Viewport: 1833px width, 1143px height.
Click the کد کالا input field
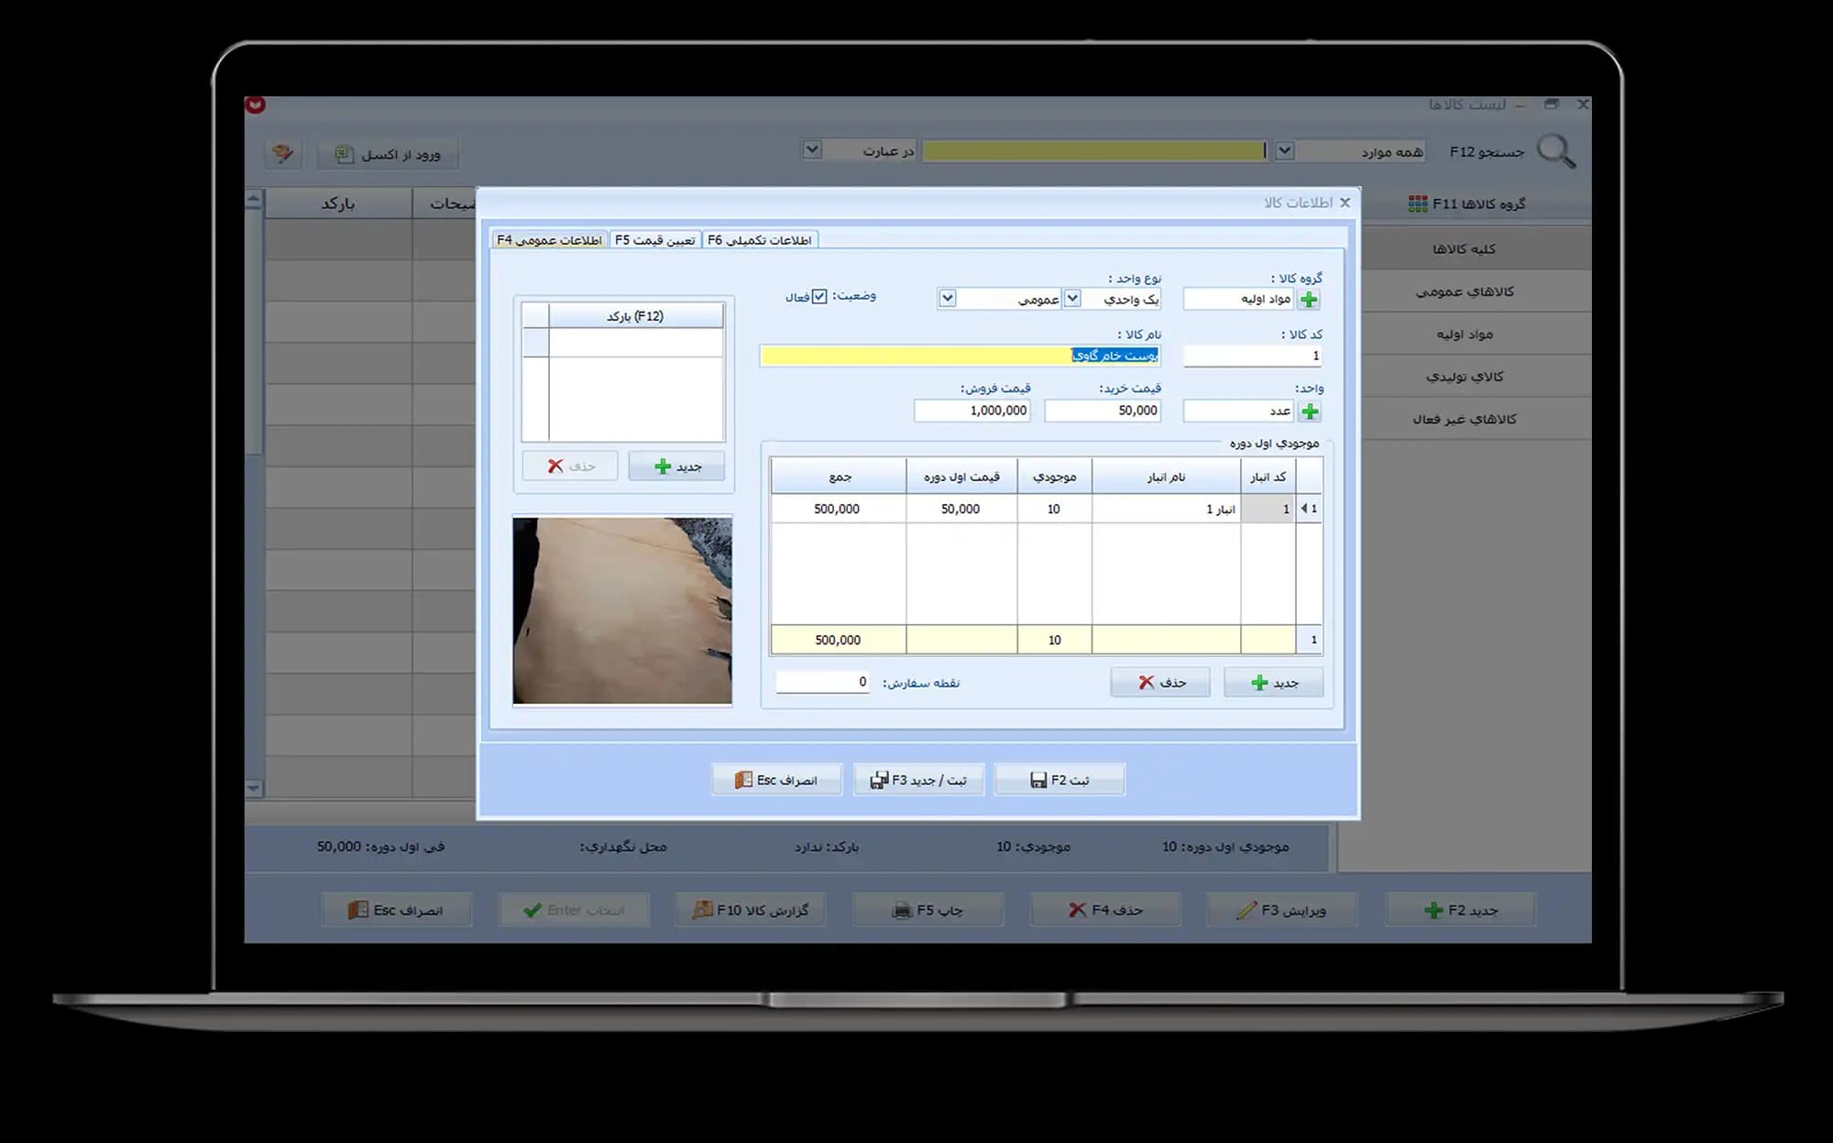(1253, 356)
